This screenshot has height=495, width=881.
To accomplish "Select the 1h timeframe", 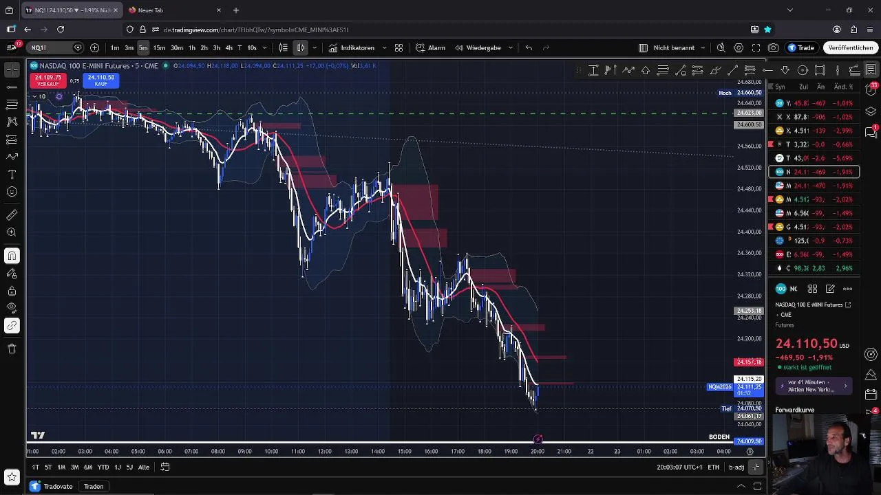I will coord(192,47).
